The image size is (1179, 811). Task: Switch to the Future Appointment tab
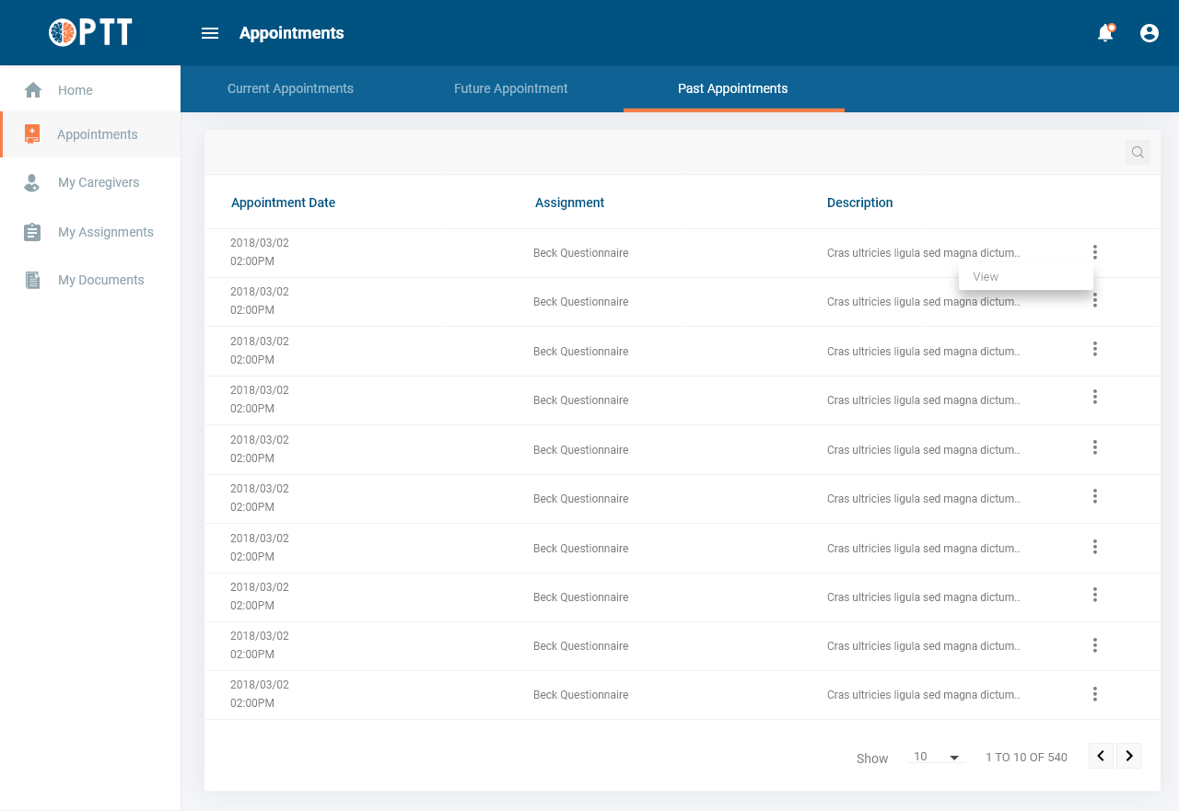pyautogui.click(x=511, y=89)
